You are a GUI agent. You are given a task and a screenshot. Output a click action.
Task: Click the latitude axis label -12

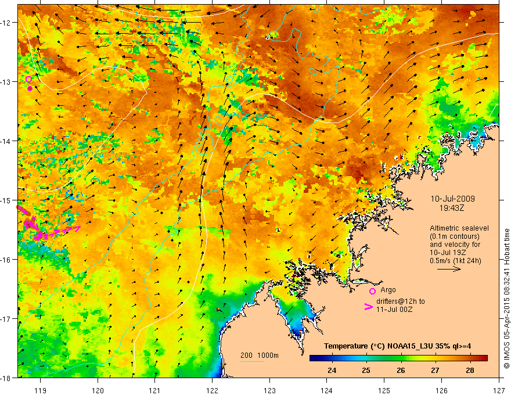(6, 23)
